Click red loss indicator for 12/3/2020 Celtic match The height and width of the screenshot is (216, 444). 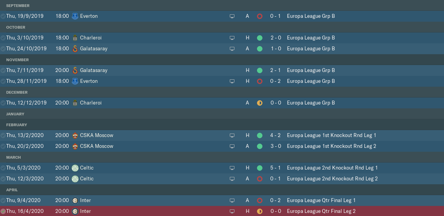click(260, 179)
